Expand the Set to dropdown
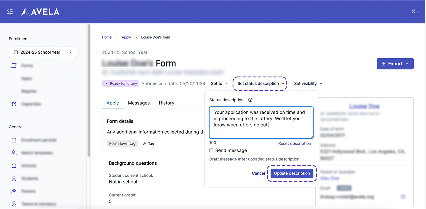Image resolution: width=426 pixels, height=209 pixels. (x=219, y=84)
